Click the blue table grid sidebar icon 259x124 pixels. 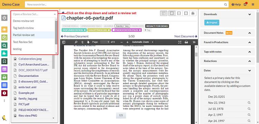click(x=4, y=85)
